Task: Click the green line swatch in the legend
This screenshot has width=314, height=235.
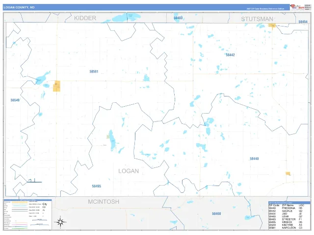Action: click(20, 228)
